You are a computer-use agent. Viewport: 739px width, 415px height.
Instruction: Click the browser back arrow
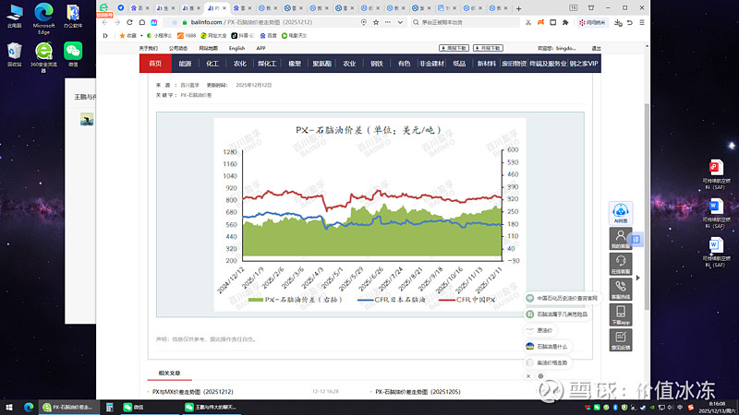103,21
